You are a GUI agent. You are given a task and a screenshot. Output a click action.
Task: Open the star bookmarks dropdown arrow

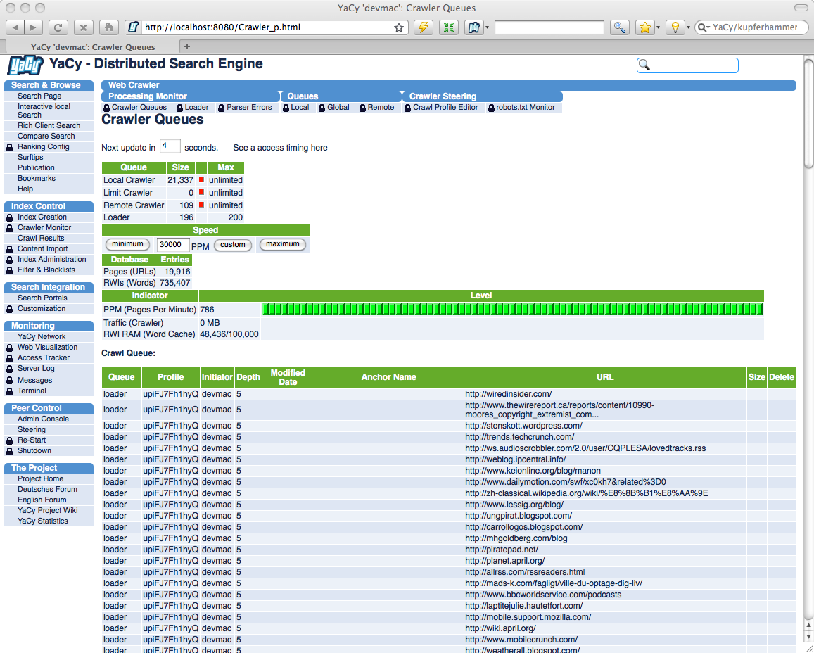click(x=658, y=28)
